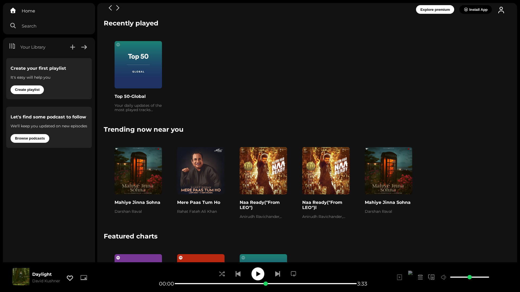Skip to the previous track
Screen dimensions: 520x292
click(x=238, y=274)
